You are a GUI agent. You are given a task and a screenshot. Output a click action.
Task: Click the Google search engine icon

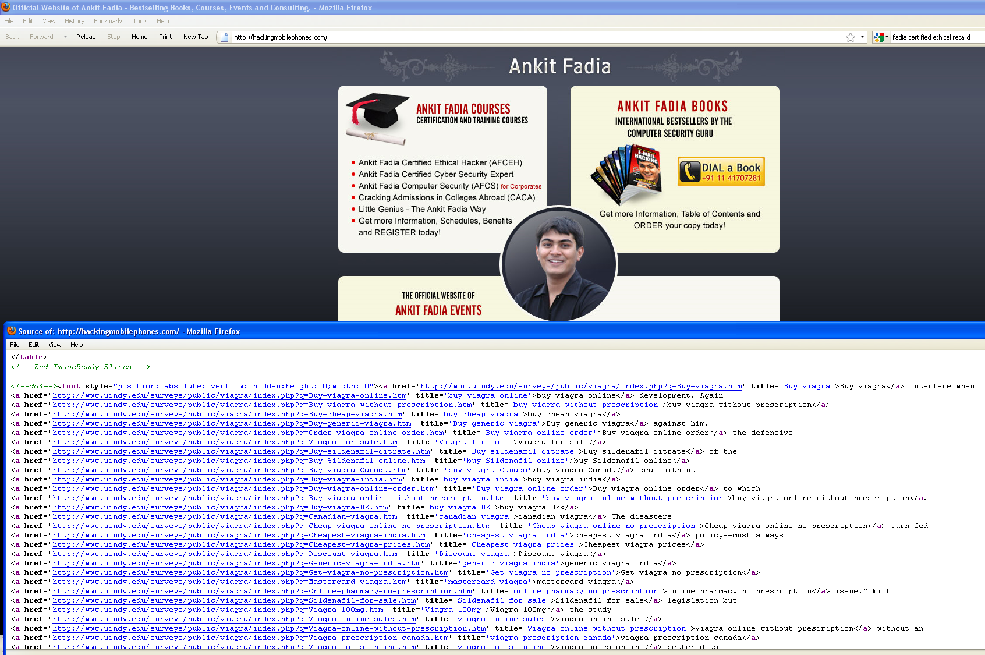coord(878,37)
